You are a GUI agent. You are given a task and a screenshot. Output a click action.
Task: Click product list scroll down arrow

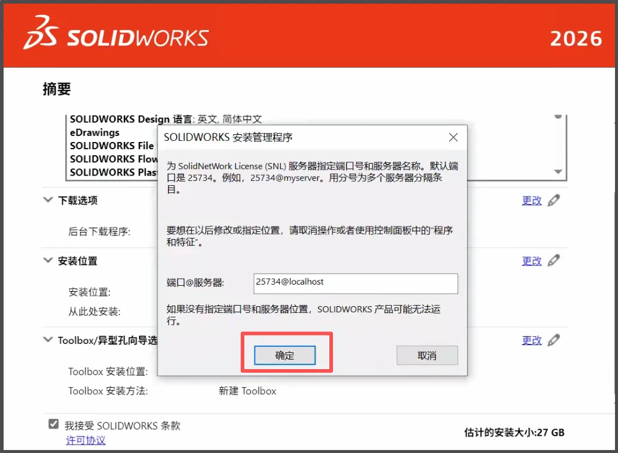(558, 171)
